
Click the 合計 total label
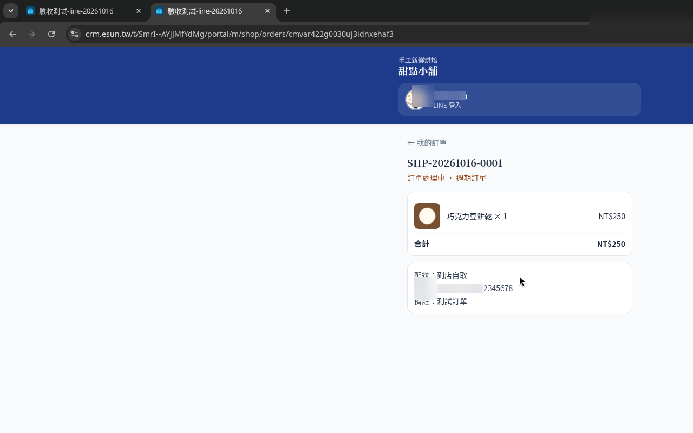click(x=422, y=244)
